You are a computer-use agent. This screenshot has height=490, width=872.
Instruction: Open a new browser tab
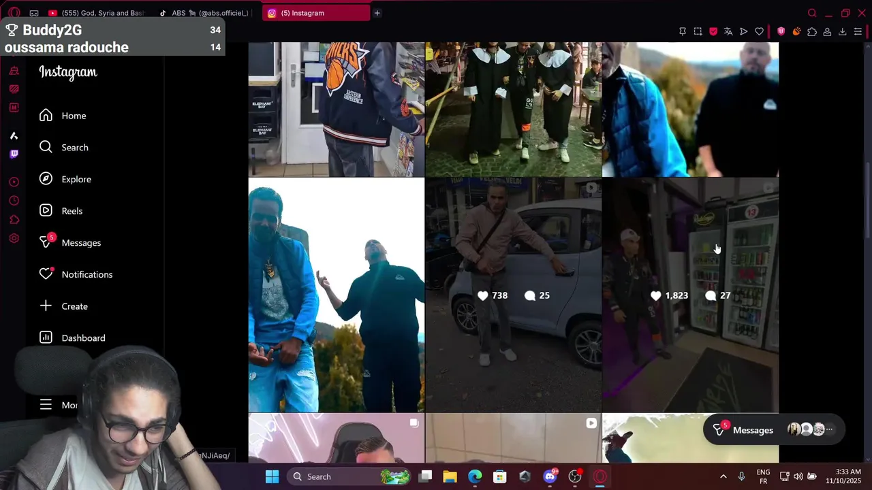377,13
